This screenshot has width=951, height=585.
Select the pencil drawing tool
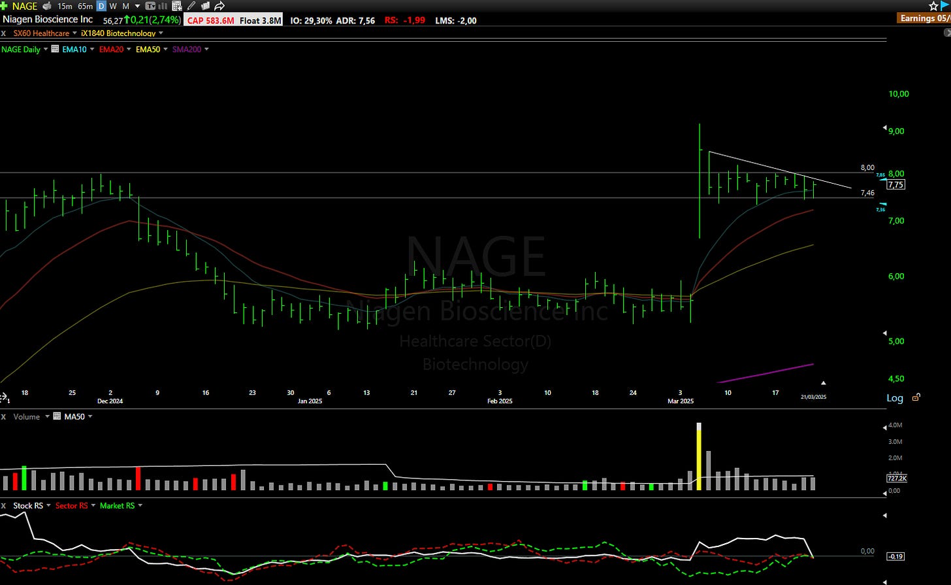pos(191,6)
